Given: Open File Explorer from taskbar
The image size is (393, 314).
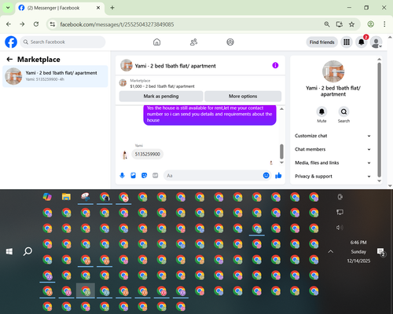Looking at the screenshot, I should pos(66,197).
